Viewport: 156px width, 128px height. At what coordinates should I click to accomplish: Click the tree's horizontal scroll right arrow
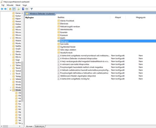[x=19, y=126]
